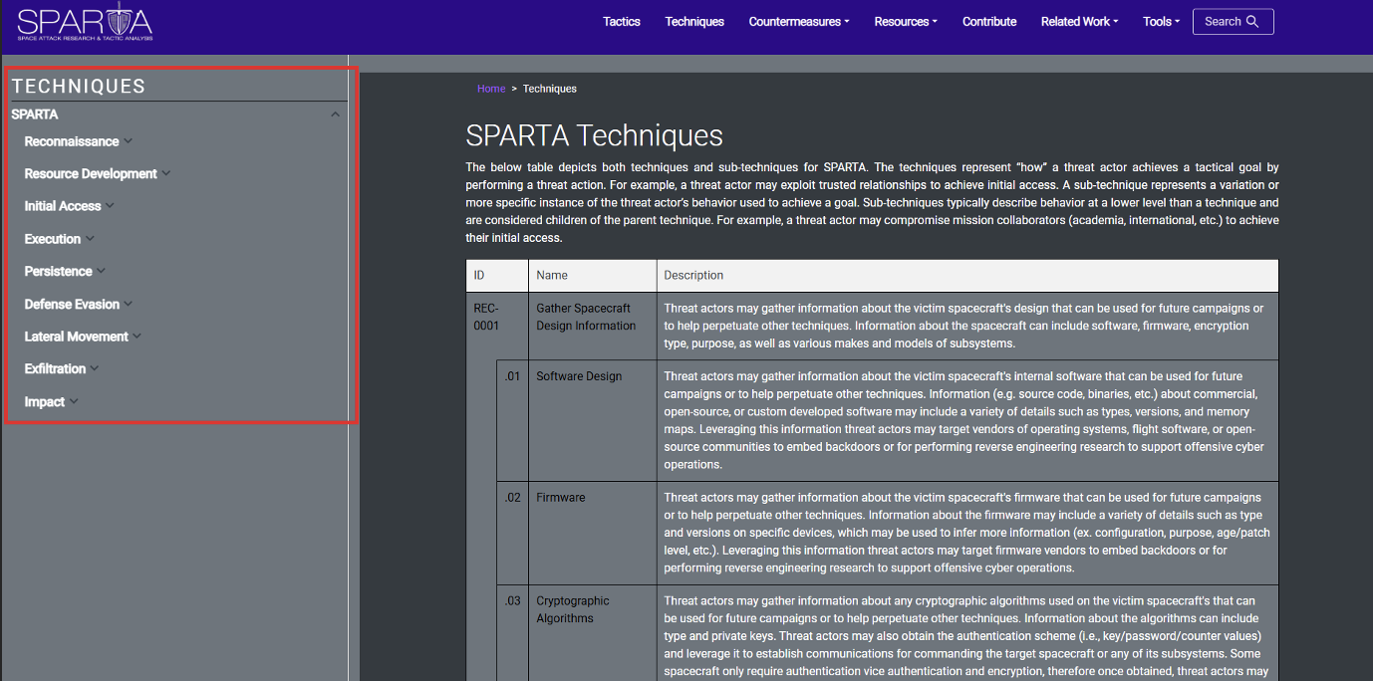This screenshot has height=681, width=1373.
Task: Click the SPARTA logo in the header
Action: coord(85,22)
